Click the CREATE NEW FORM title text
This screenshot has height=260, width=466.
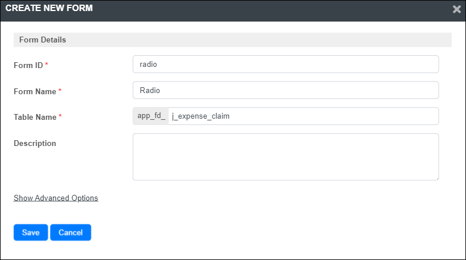tap(49, 8)
